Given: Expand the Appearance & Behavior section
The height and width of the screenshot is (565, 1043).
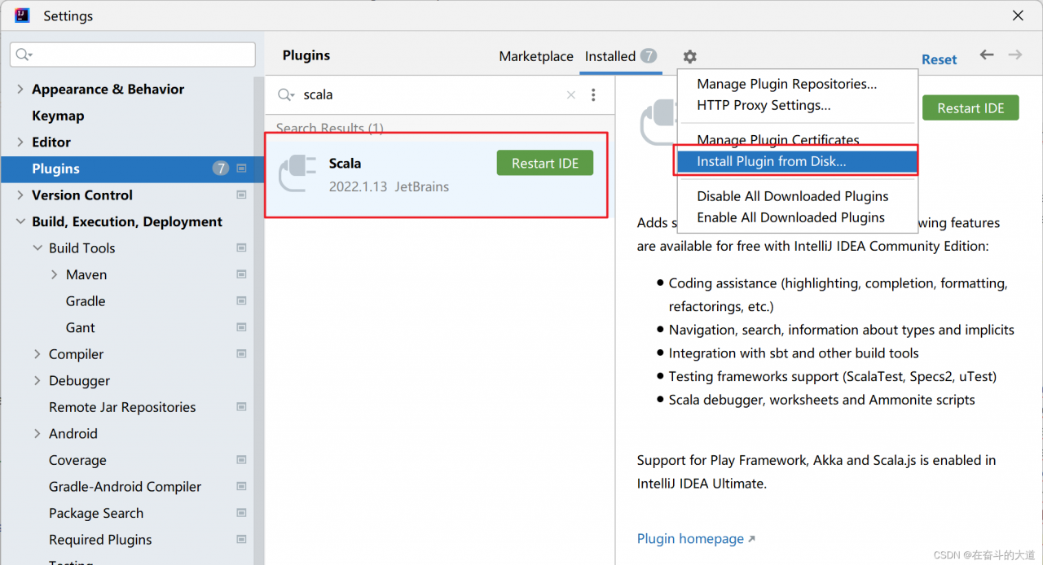Looking at the screenshot, I should 20,89.
